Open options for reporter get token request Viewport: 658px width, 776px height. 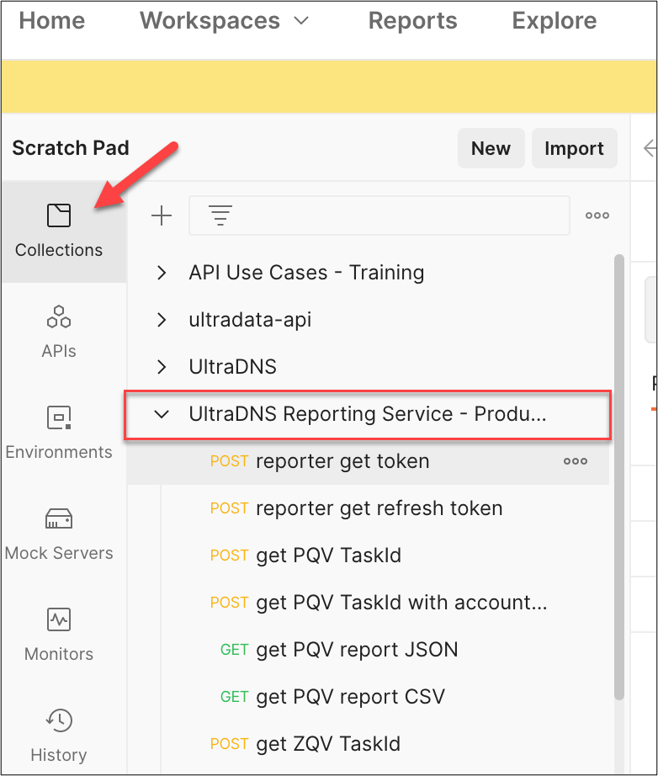click(576, 461)
